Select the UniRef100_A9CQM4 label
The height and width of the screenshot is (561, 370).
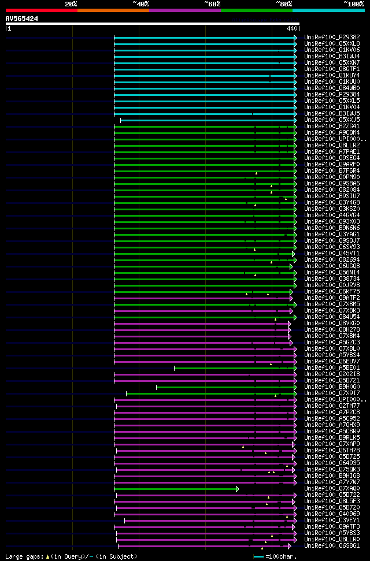[x=332, y=132]
